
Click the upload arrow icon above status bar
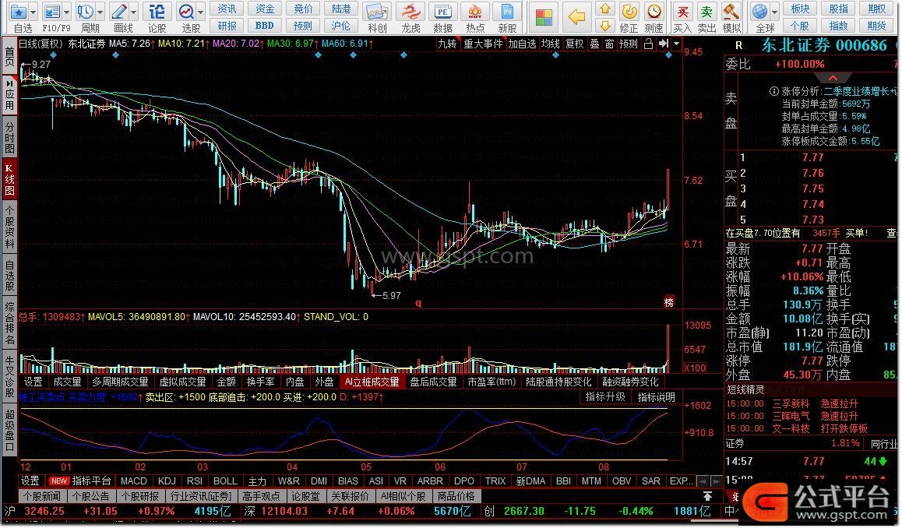707,496
